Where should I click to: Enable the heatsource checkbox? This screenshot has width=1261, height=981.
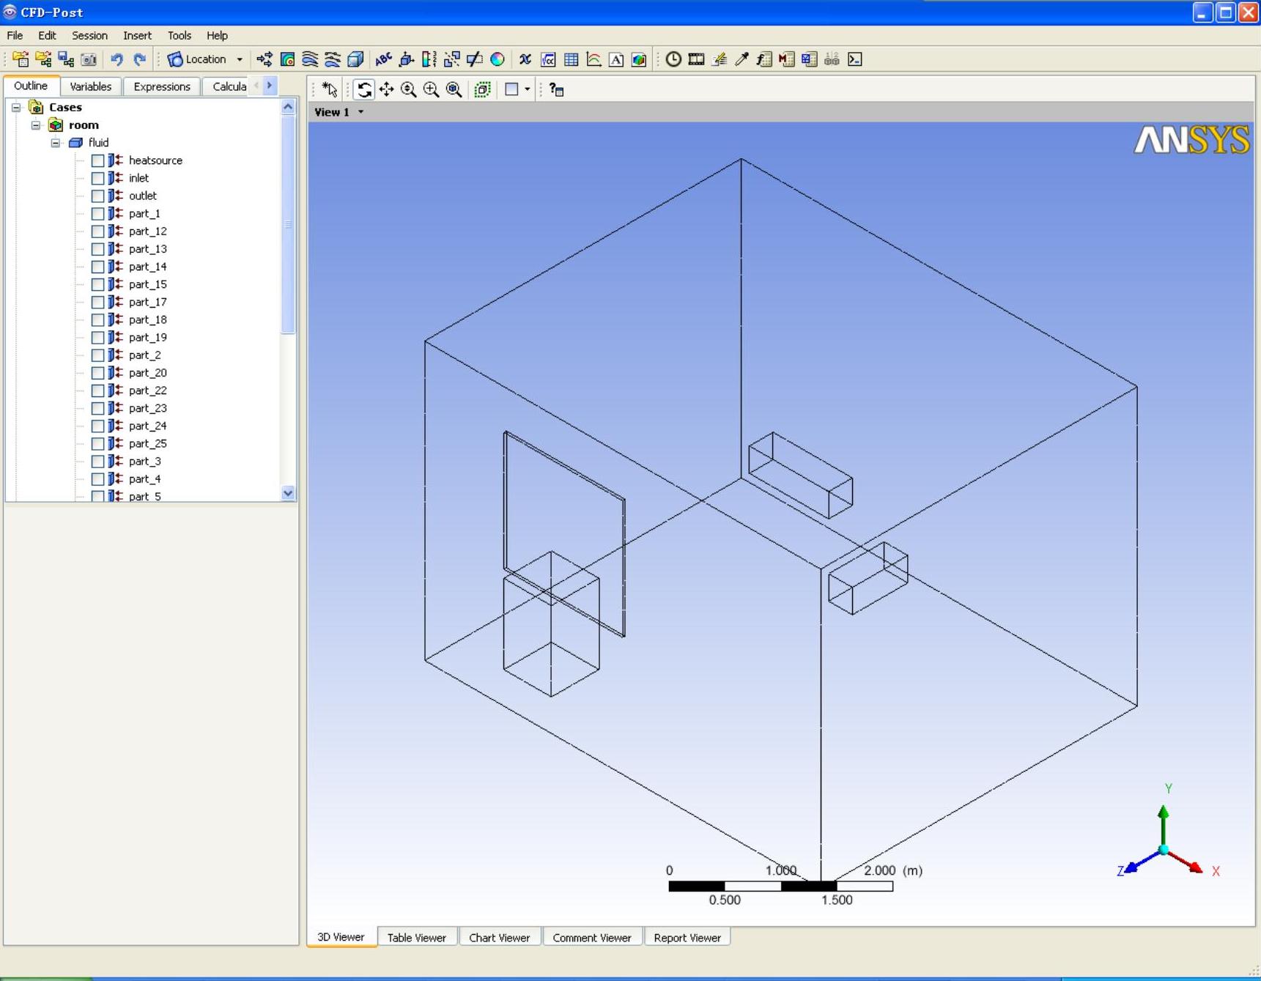(x=97, y=160)
